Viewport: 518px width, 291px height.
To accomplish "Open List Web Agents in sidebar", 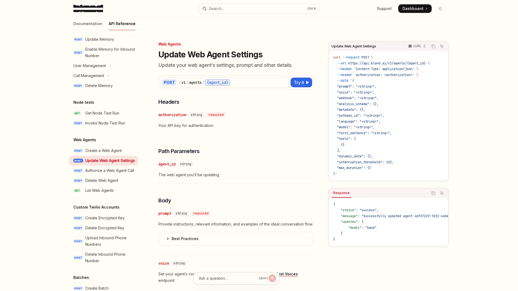I will (99, 190).
